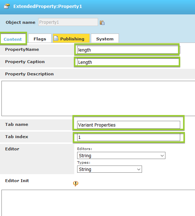This screenshot has width=195, height=216.
Task: Click the Publishing tab document icon
Action: coord(56,39)
